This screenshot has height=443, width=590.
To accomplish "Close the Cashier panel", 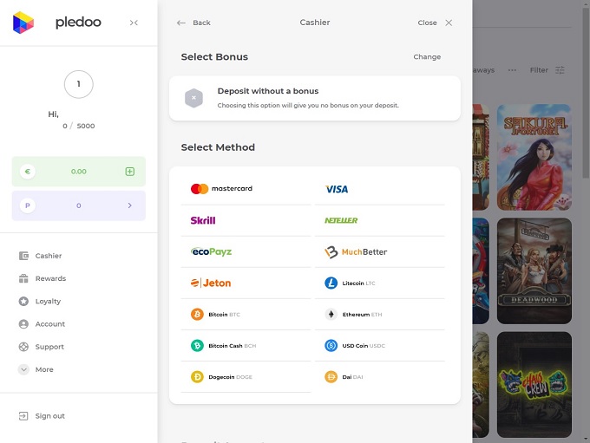I will coord(435,23).
